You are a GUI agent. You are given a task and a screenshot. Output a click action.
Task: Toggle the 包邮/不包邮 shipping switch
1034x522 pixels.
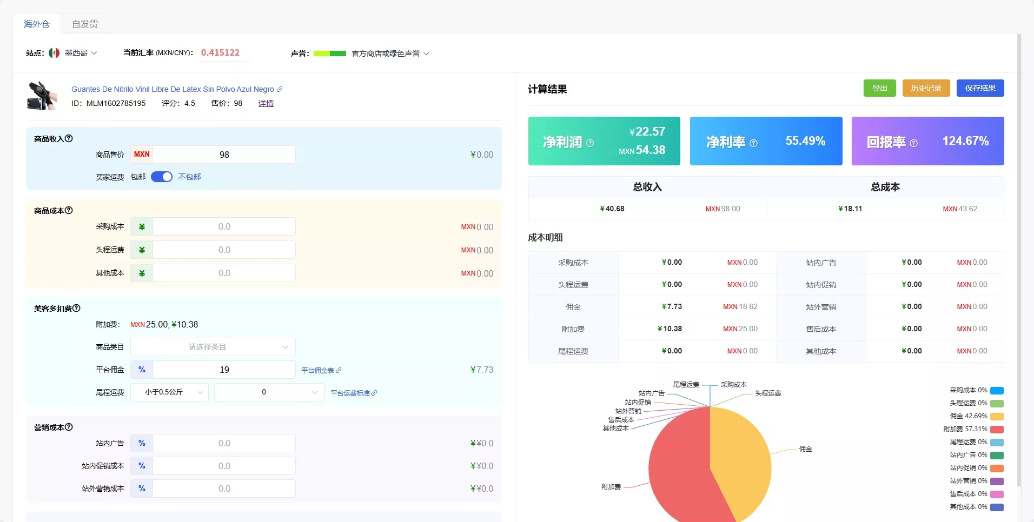click(162, 177)
